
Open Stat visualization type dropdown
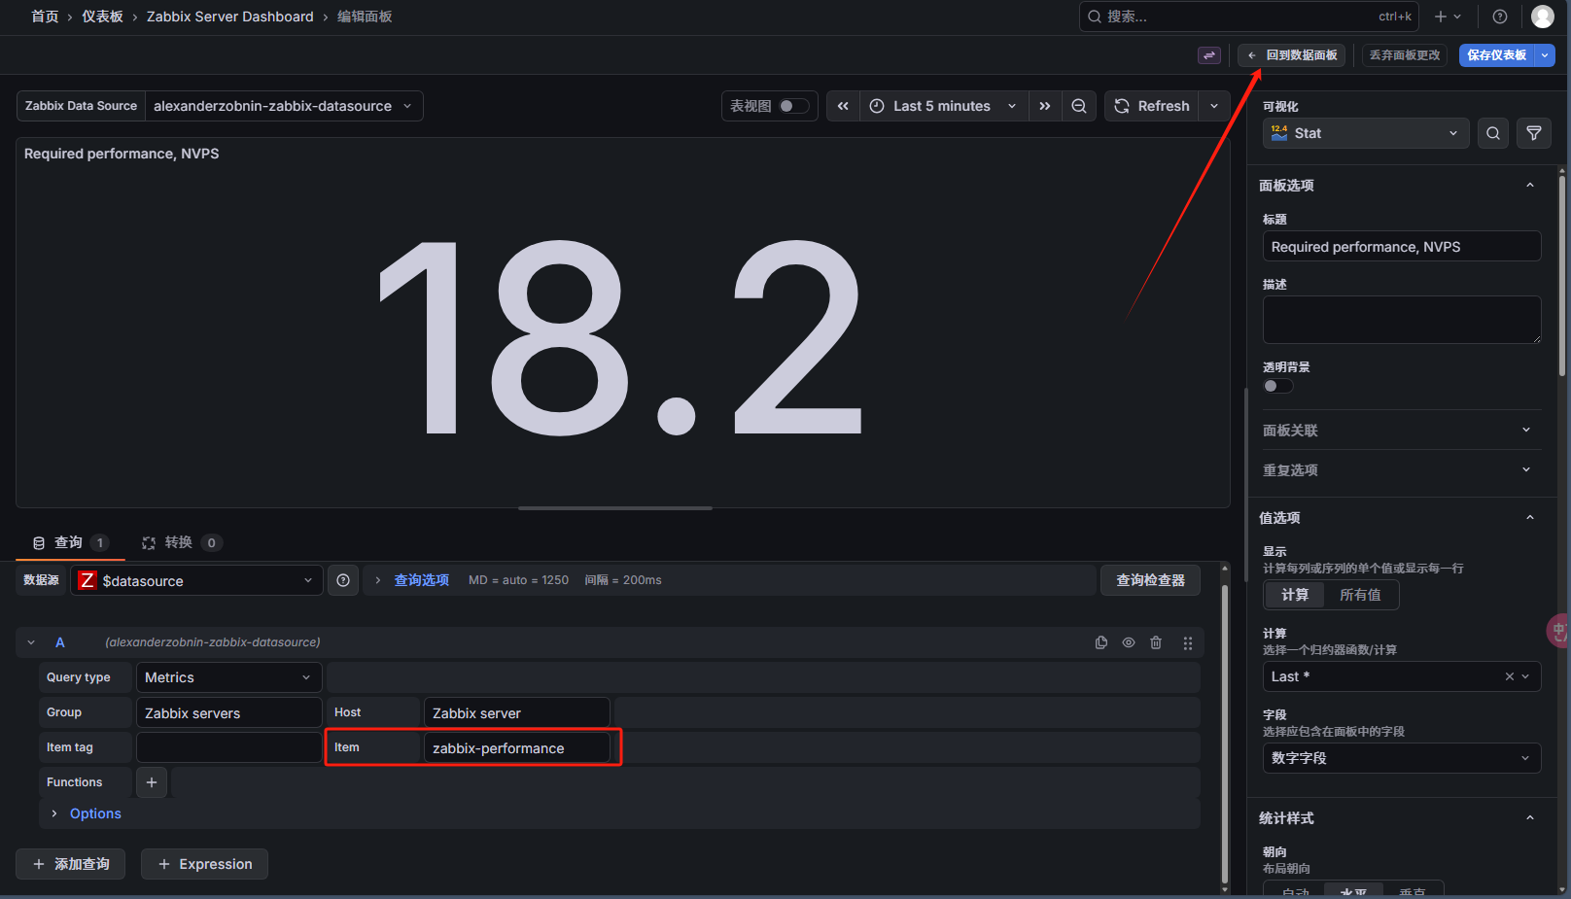tap(1365, 133)
